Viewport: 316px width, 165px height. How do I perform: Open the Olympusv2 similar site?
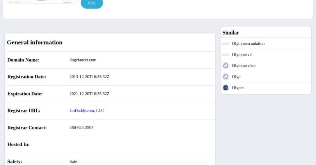click(241, 54)
